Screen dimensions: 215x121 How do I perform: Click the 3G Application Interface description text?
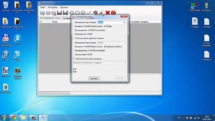(x=98, y=47)
